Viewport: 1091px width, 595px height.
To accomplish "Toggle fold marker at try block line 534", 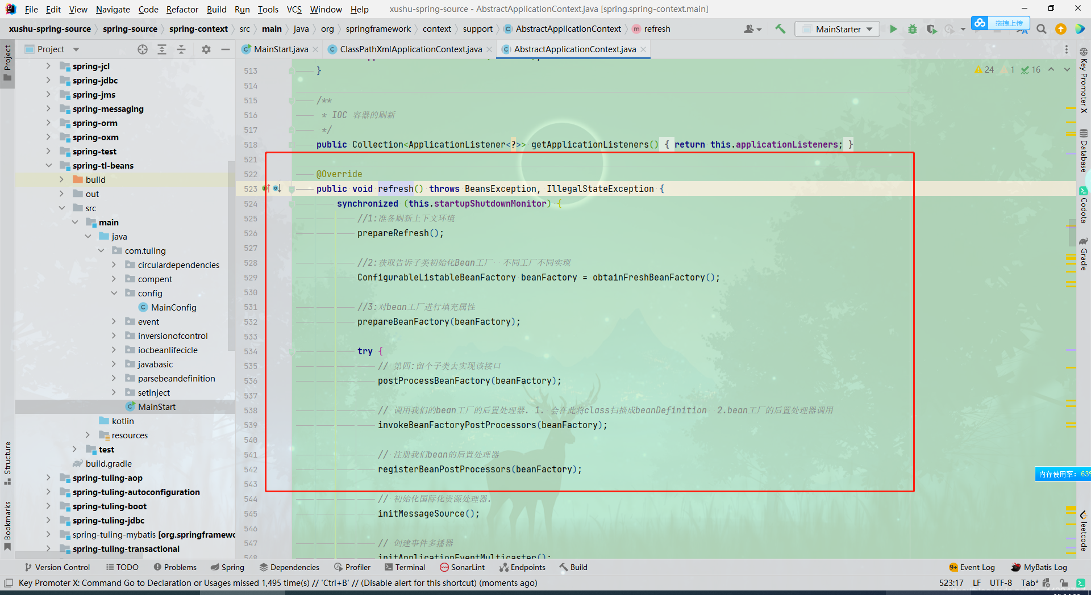I will (292, 351).
